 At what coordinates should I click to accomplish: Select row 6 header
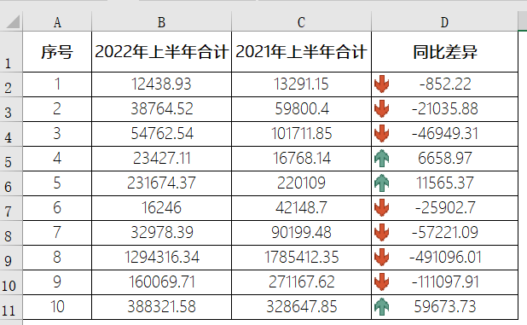click(11, 183)
